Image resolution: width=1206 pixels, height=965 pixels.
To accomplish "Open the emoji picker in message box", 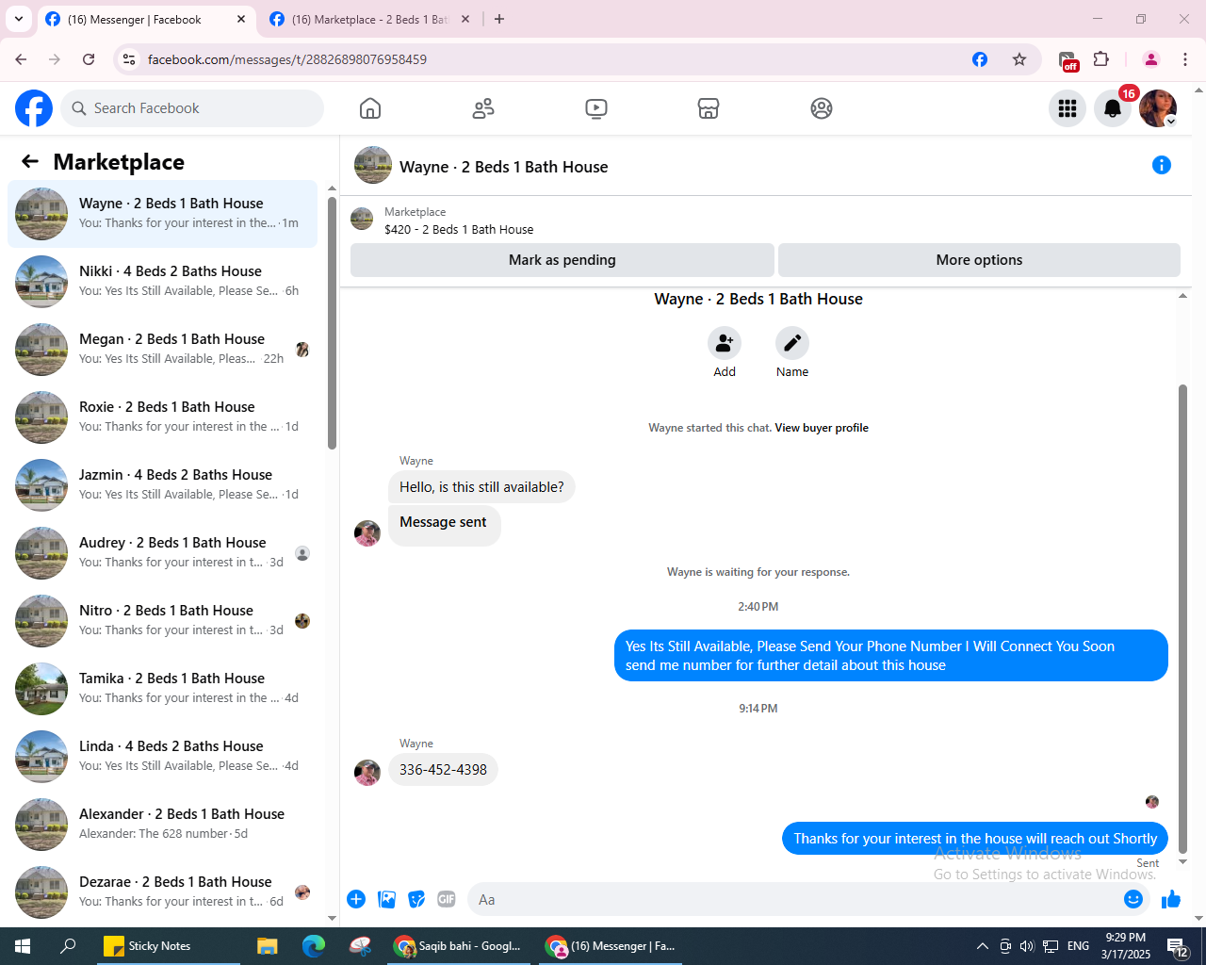I will tap(1133, 899).
